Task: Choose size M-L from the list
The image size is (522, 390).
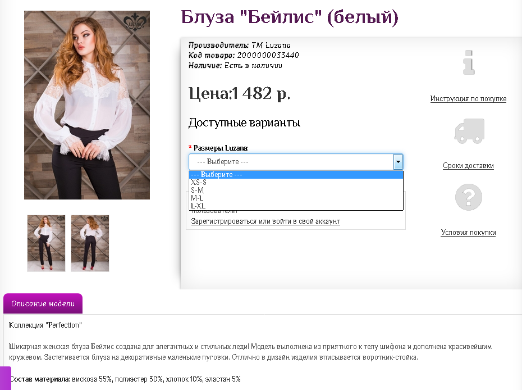Action: click(296, 198)
